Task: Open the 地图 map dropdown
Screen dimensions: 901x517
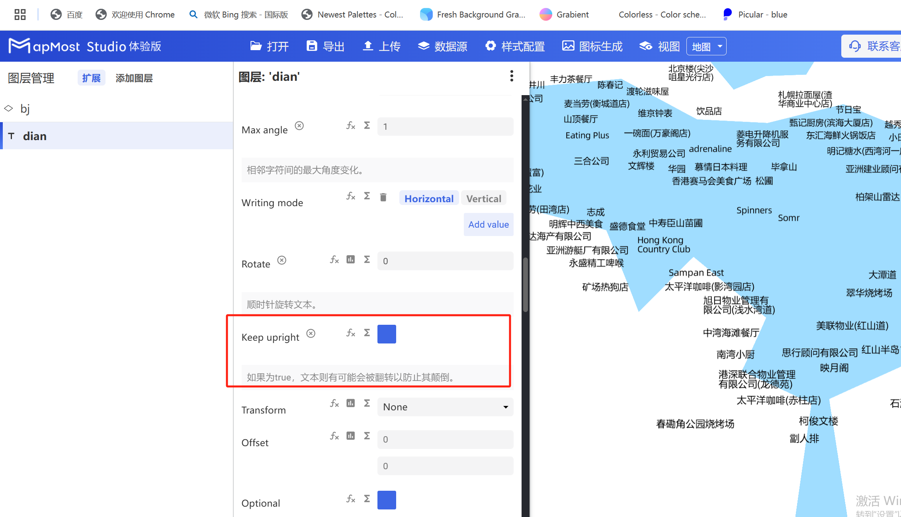Action: pyautogui.click(x=706, y=46)
